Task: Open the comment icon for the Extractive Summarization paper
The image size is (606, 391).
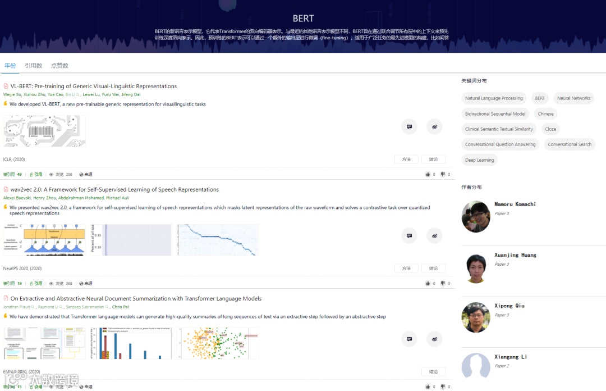Action: pos(409,339)
